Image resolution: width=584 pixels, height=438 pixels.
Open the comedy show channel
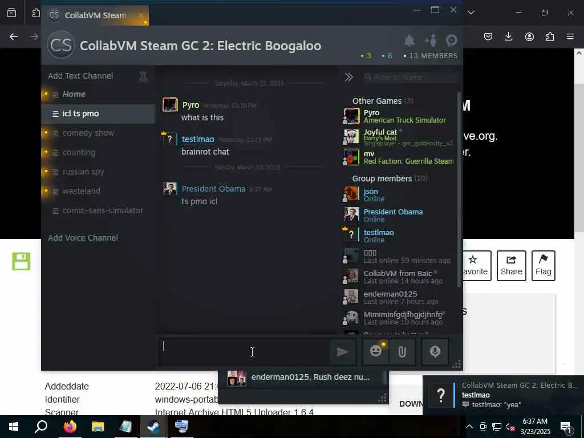98,133
